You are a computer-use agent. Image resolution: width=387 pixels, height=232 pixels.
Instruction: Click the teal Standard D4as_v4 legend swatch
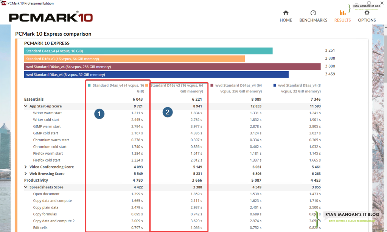pos(89,86)
